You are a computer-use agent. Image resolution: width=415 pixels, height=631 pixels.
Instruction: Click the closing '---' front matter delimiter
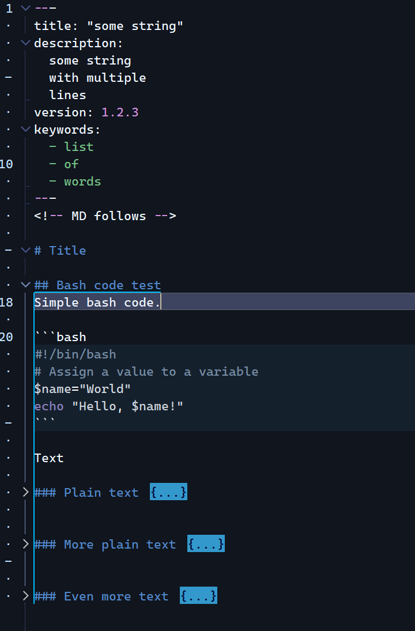click(45, 198)
